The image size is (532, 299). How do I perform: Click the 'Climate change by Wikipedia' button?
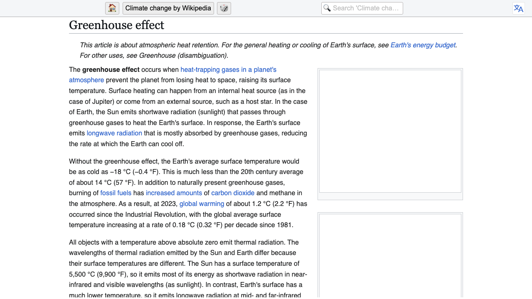click(168, 8)
